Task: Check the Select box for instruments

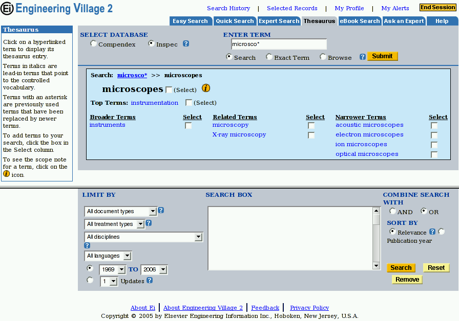Action: tap(188, 126)
